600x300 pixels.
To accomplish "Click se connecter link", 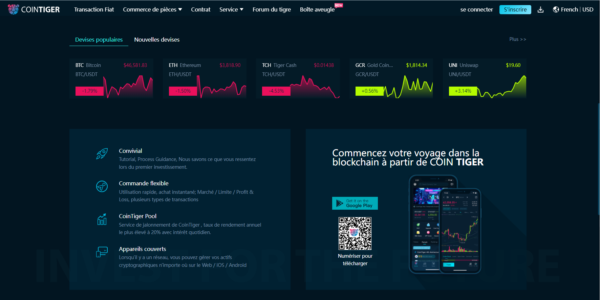I will pos(476,9).
